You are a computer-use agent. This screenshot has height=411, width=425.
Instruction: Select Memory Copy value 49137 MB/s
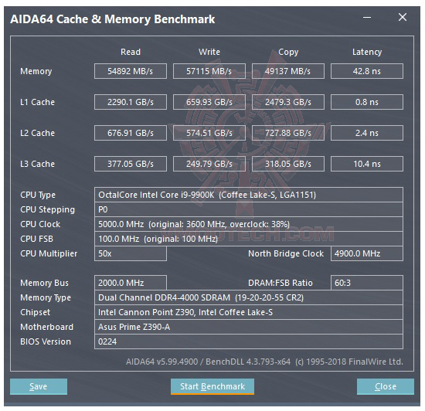coord(288,71)
